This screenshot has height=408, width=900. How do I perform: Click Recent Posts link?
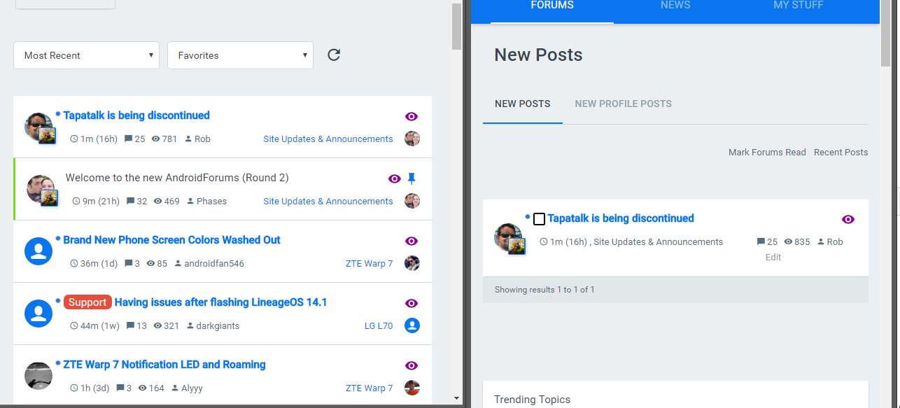841,152
